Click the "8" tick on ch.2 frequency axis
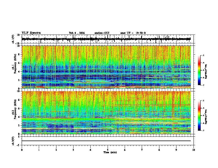This screenshot has height=168, width=218. coord(19,100)
